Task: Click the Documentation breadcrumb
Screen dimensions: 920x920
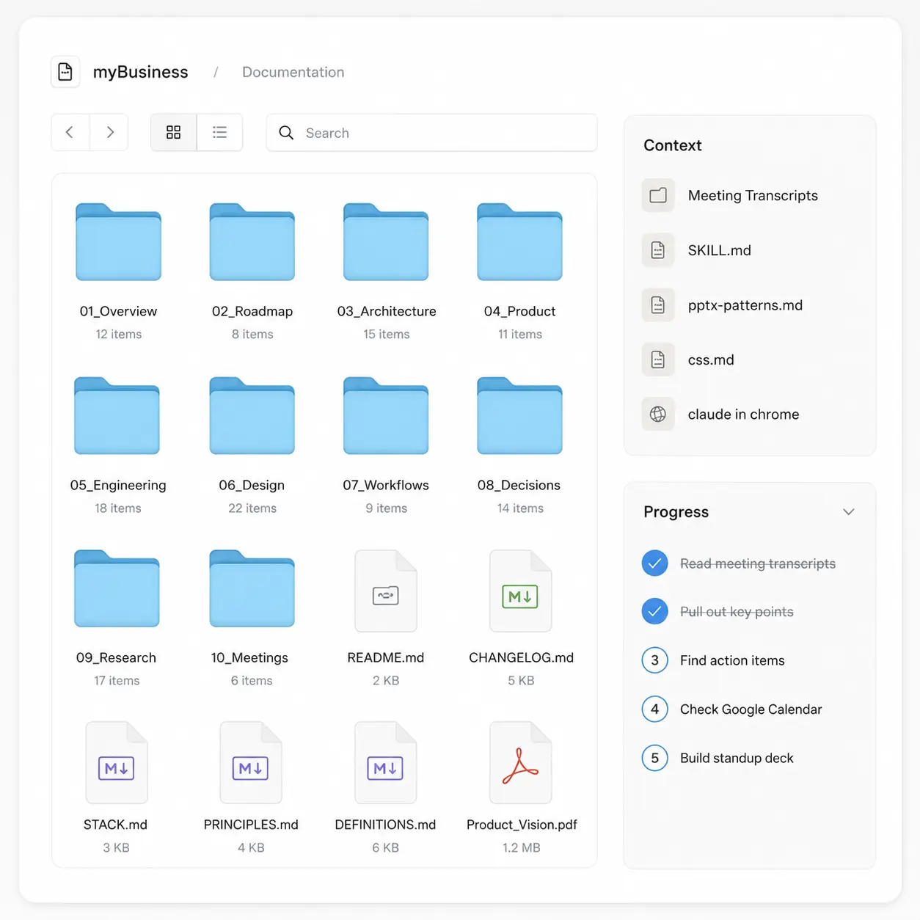Action: (x=293, y=72)
